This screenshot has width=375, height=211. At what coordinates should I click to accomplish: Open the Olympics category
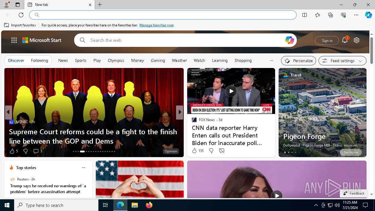(x=116, y=60)
